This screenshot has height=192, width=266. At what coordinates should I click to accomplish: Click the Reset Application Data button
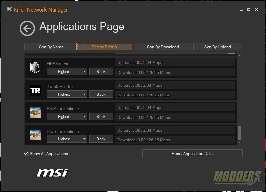(x=192, y=153)
